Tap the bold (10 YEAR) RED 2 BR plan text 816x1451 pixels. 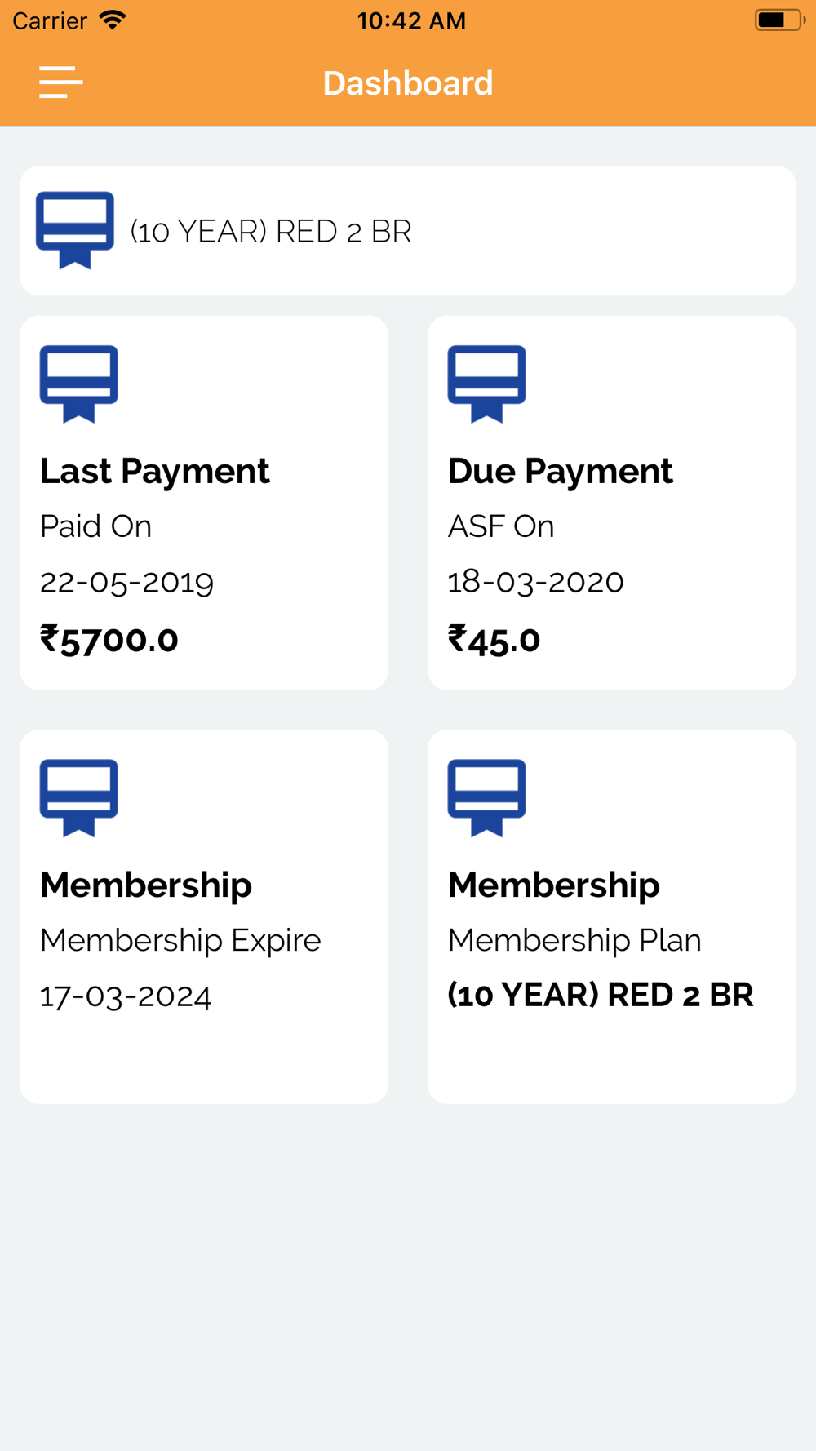(601, 996)
